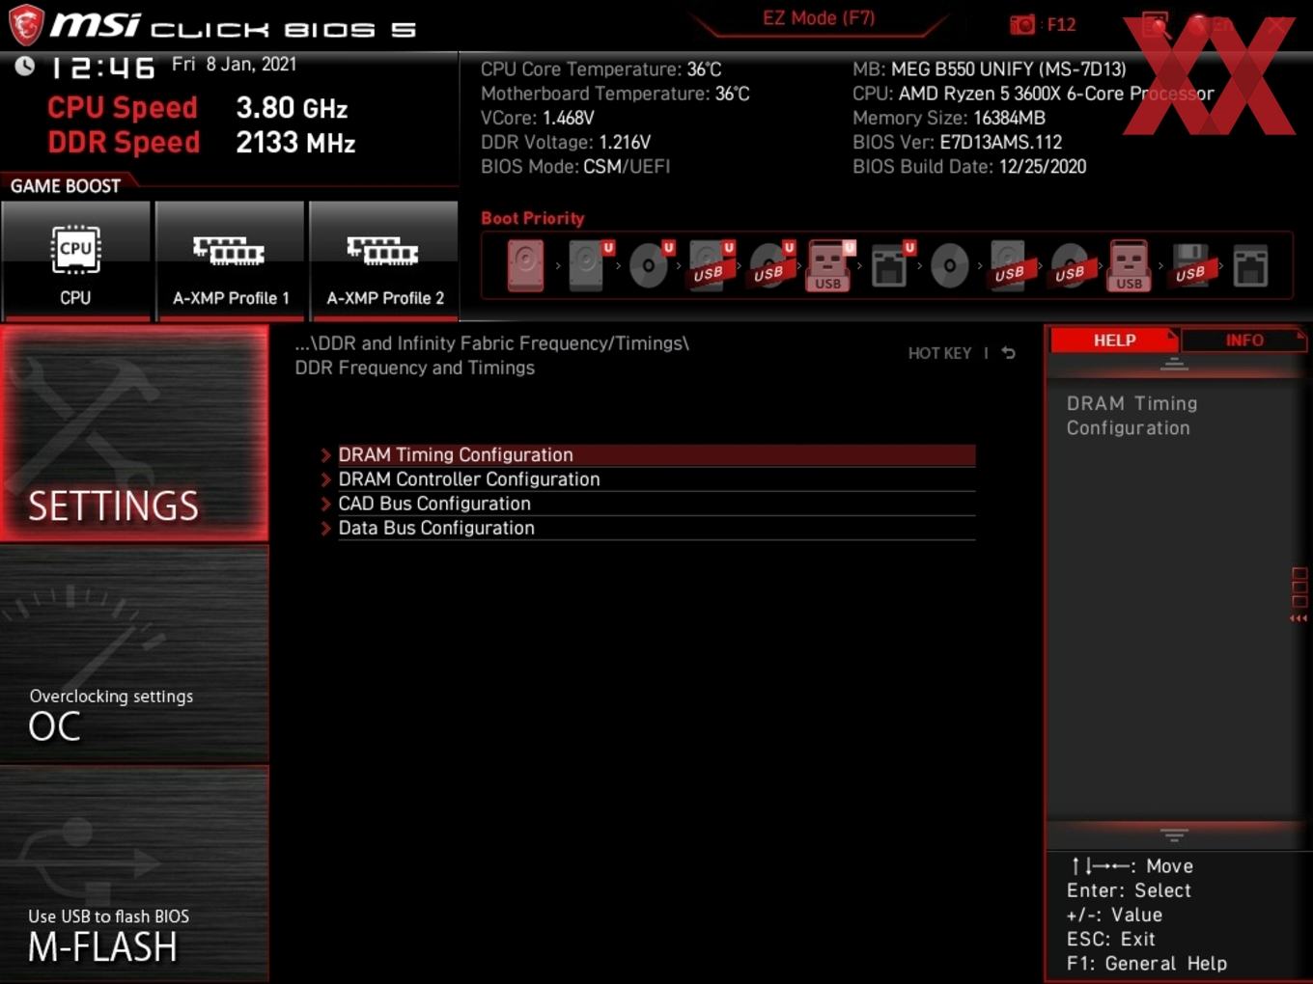Click MB: MEG B550 UNIFY text
This screenshot has width=1313, height=984.
point(990,69)
